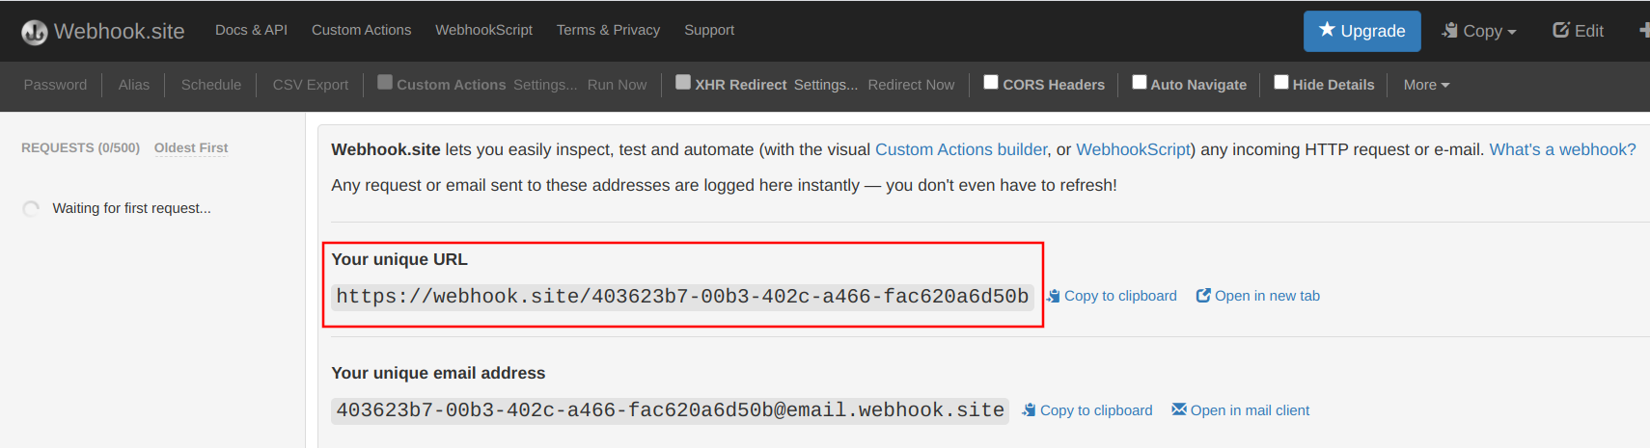Viewport: 1650px width, 448px height.
Task: Click the Edit pencil icon in navbar
Action: tap(1560, 31)
